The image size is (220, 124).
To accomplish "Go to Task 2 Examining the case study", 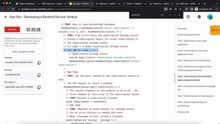I will coord(192,52).
